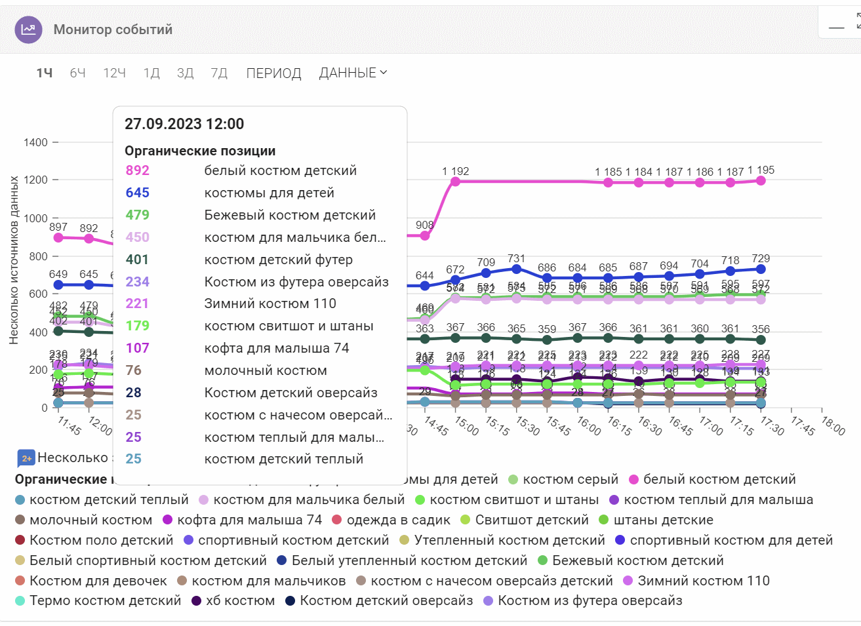Switch chart to 7Д range
Screen dimensions: 861x626
(x=219, y=73)
